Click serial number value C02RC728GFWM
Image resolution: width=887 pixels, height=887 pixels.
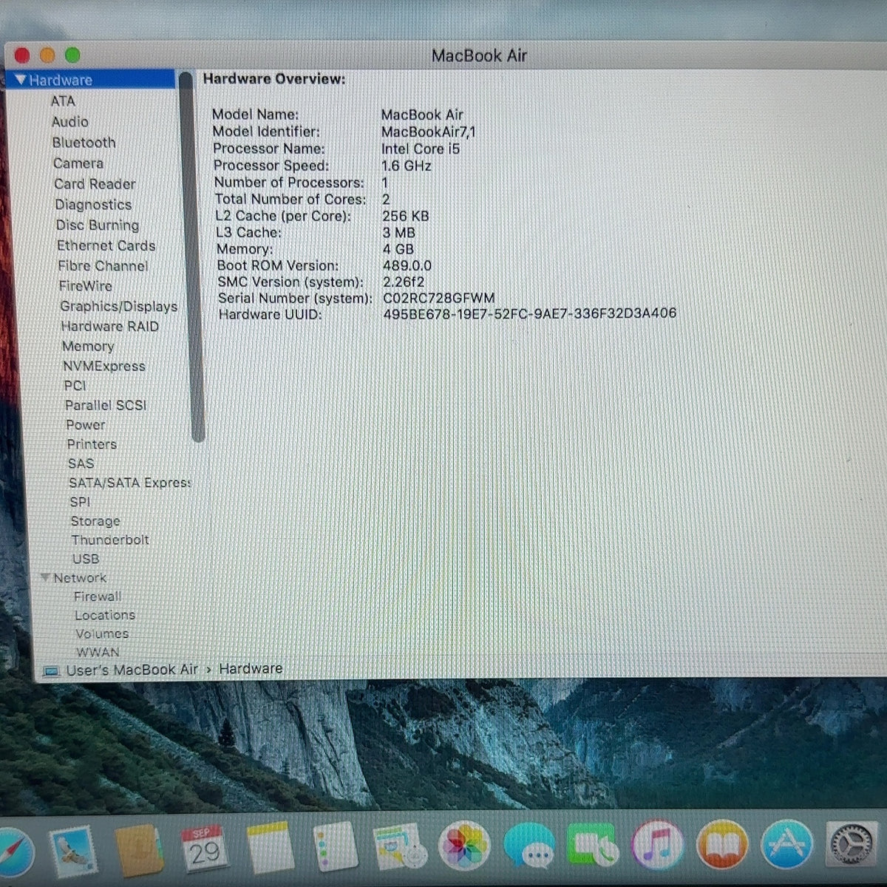click(x=438, y=298)
